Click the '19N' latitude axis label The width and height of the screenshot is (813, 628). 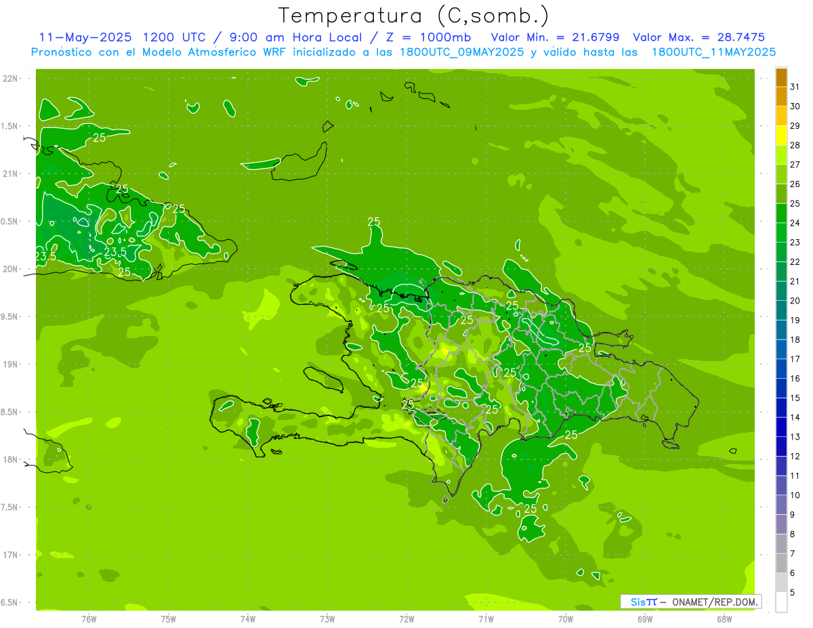pos(12,364)
